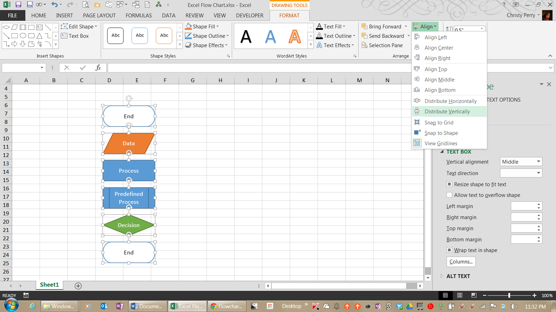Choose Distribute Vertically from Align menu

coord(447,112)
